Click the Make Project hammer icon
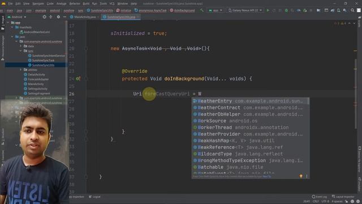The height and width of the screenshot is (204, 362). (202, 10)
